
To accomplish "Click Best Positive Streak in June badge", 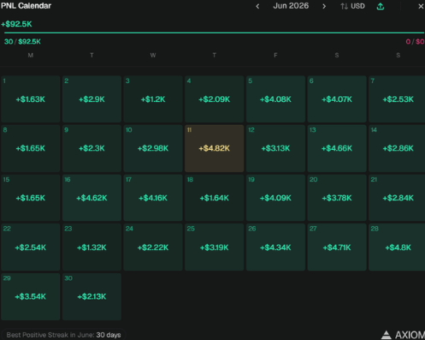I will coord(63,335).
